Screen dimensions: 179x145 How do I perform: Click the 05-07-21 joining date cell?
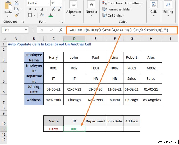pos(74,89)
